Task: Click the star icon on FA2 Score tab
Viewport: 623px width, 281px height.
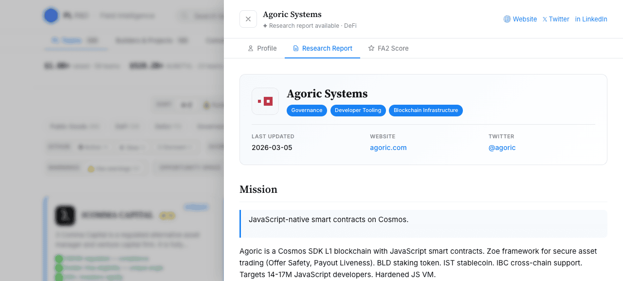Action: (371, 48)
